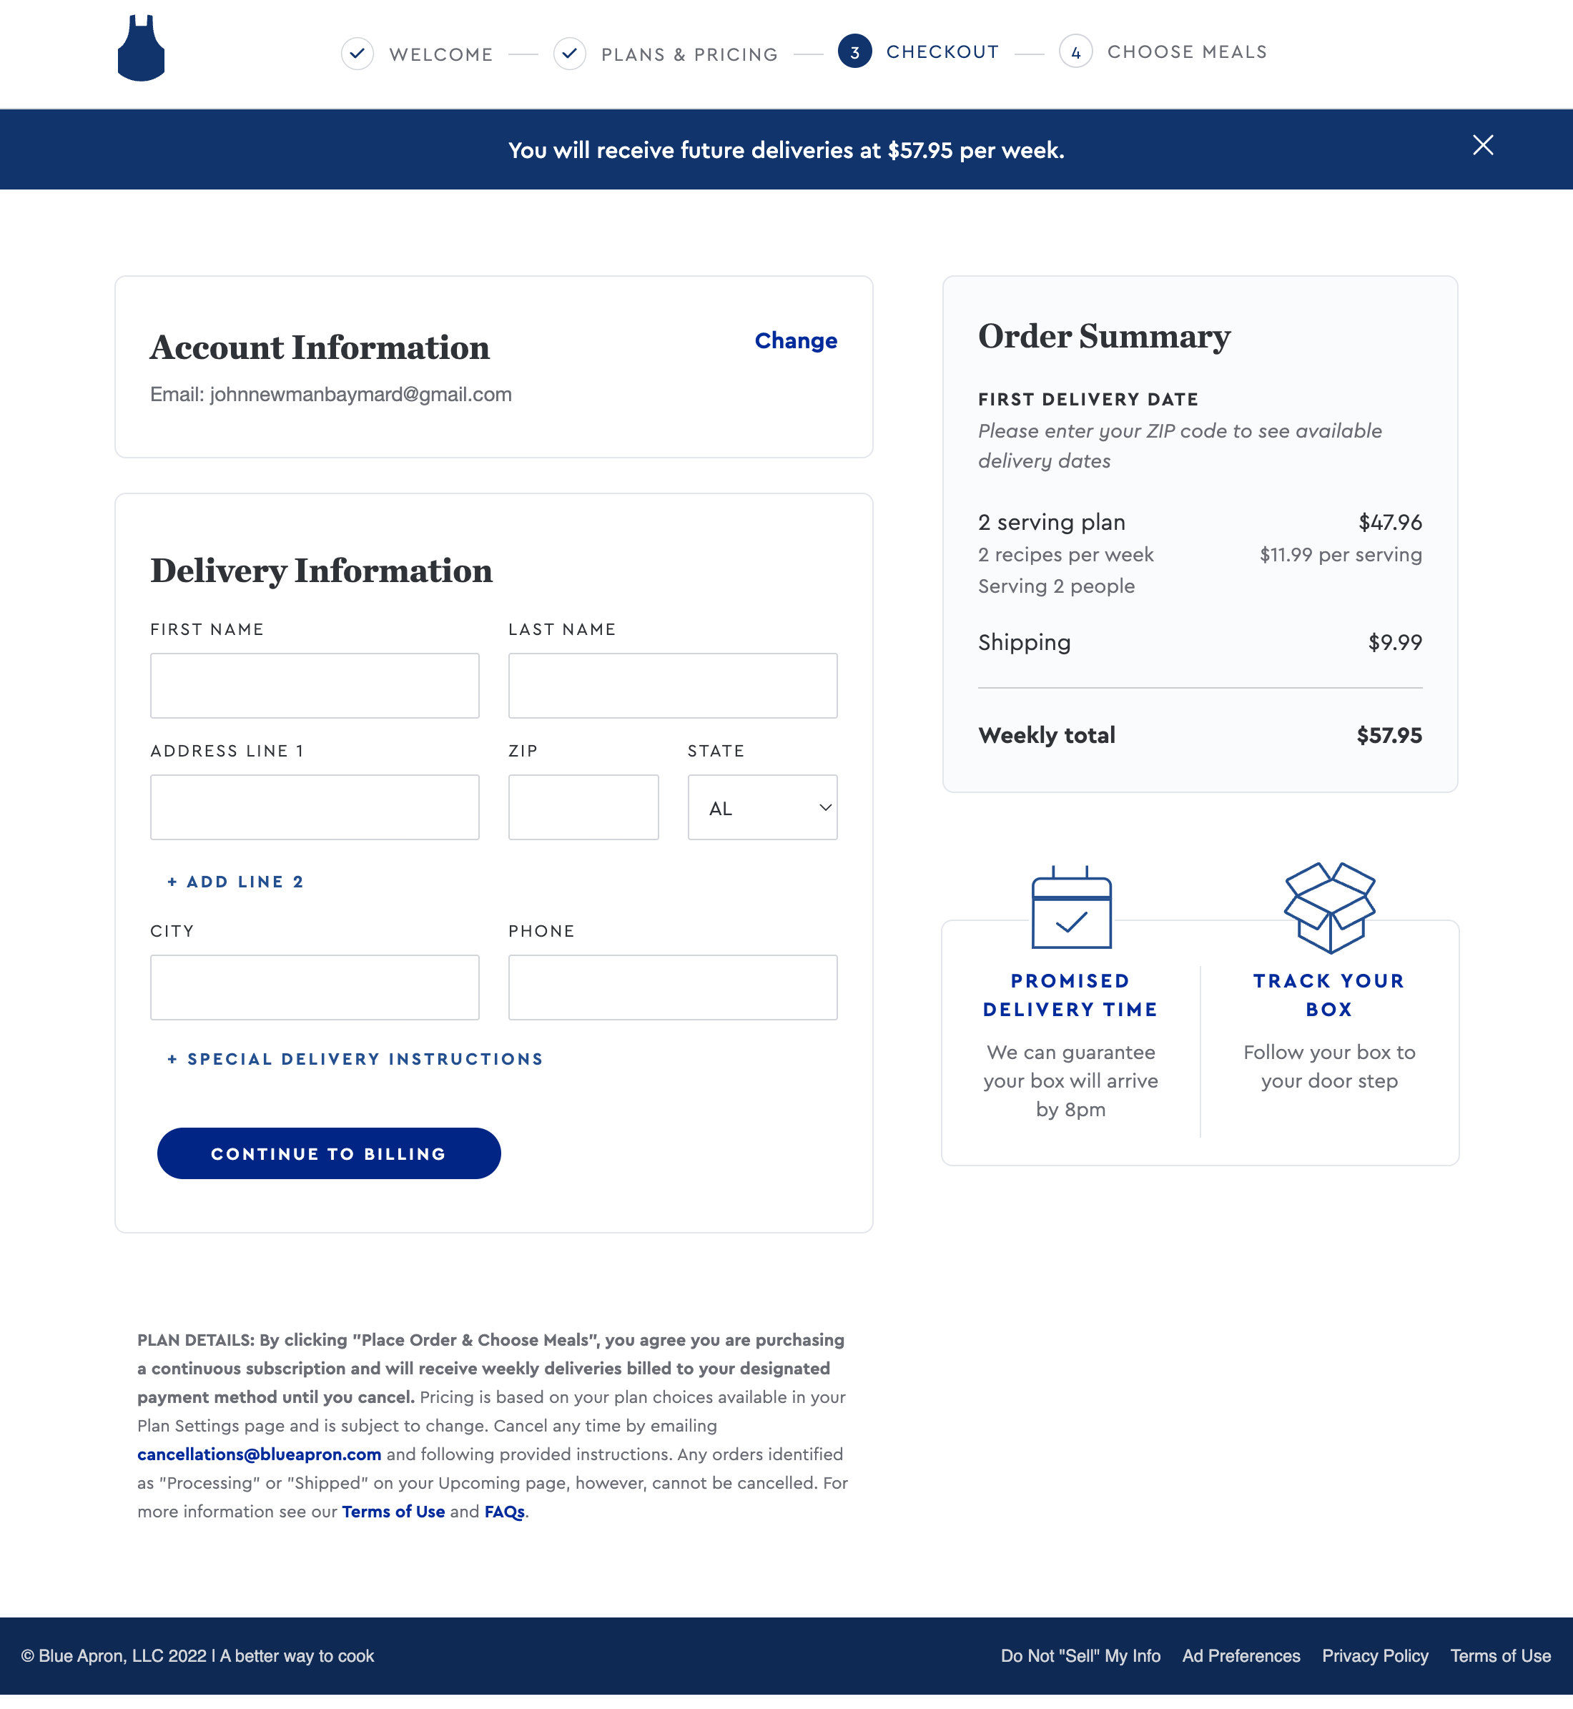Viewport: 1573px width, 1709px height.
Task: Select the Choose Meals step label
Action: pos(1187,52)
